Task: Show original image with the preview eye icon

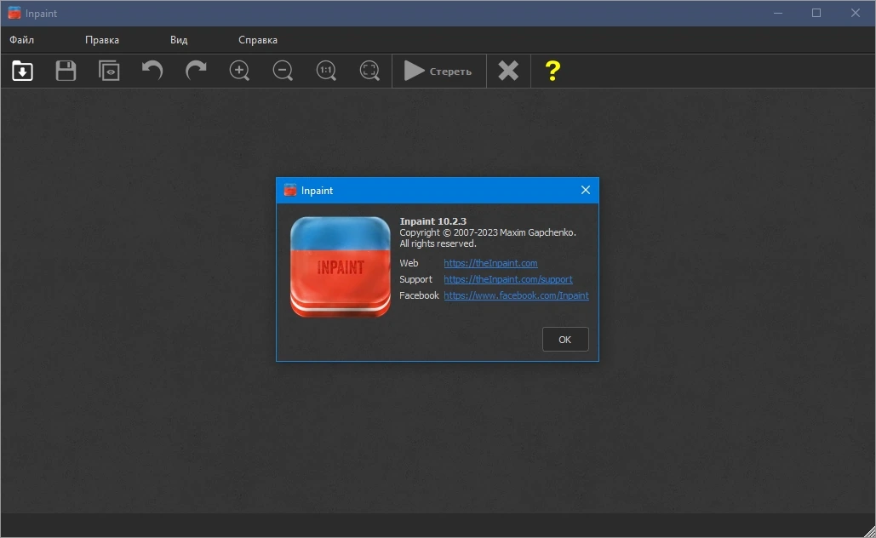Action: 109,71
